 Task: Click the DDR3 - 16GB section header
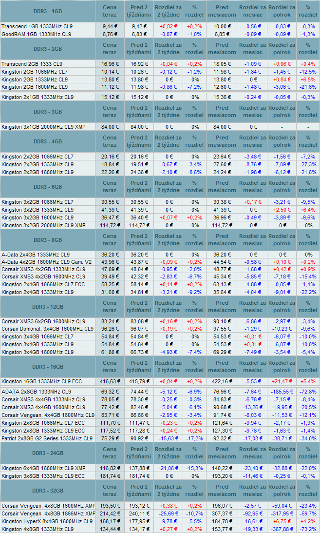pos(48,367)
